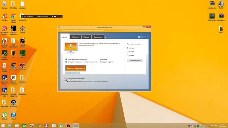228x128 pixels.
Task: Click the rightmost red button on recorder bar
Action: 61,16
